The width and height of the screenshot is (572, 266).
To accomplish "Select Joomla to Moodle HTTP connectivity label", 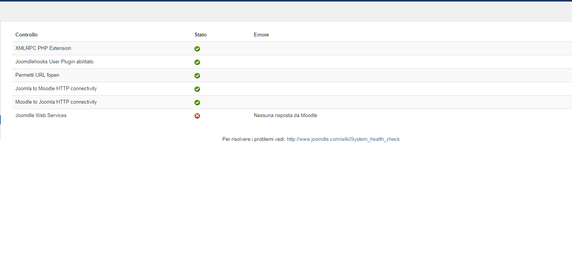I will tap(56, 89).
